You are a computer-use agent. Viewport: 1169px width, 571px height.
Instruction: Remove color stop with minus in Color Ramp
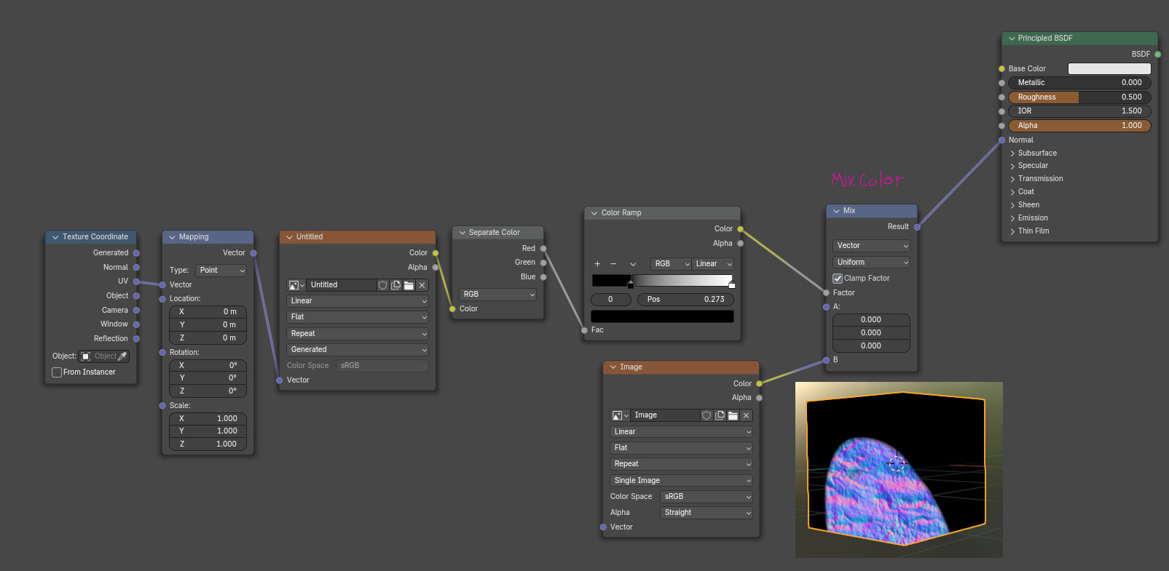point(613,264)
